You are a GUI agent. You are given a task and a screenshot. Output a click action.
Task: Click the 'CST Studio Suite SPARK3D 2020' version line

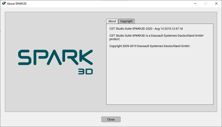click(146, 29)
